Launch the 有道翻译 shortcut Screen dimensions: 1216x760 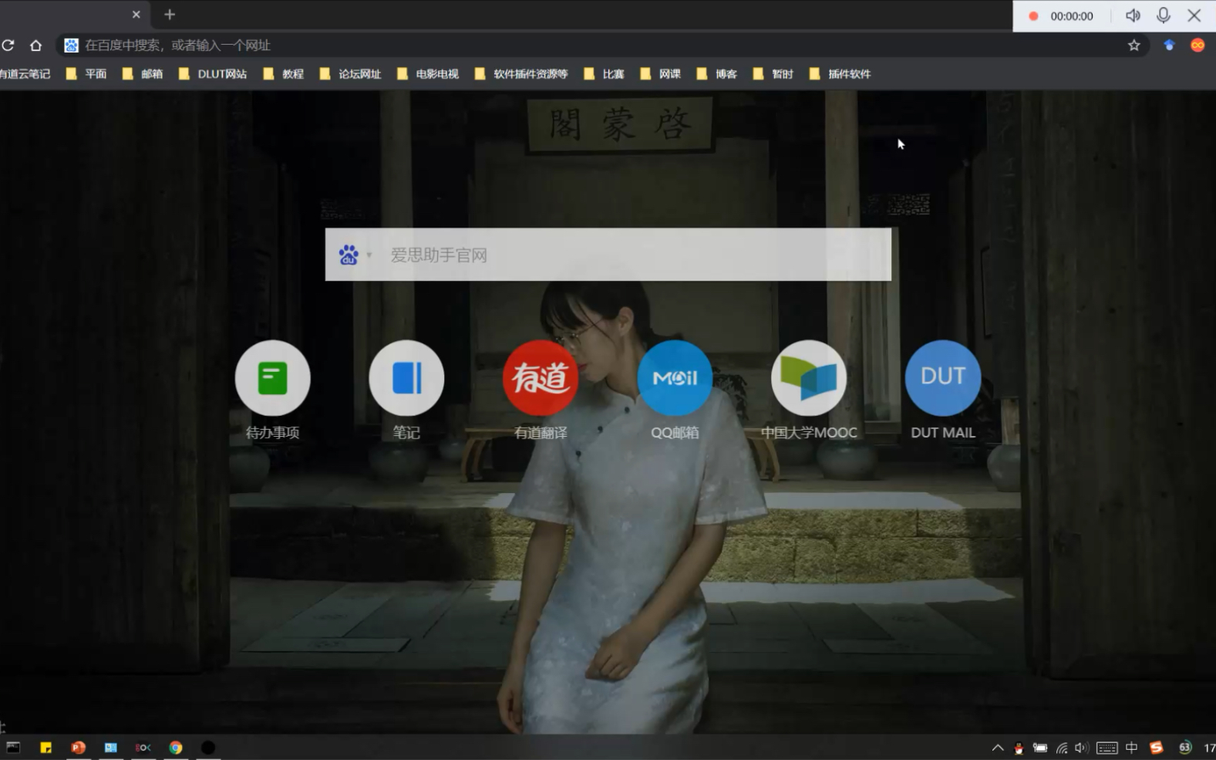[x=541, y=378]
